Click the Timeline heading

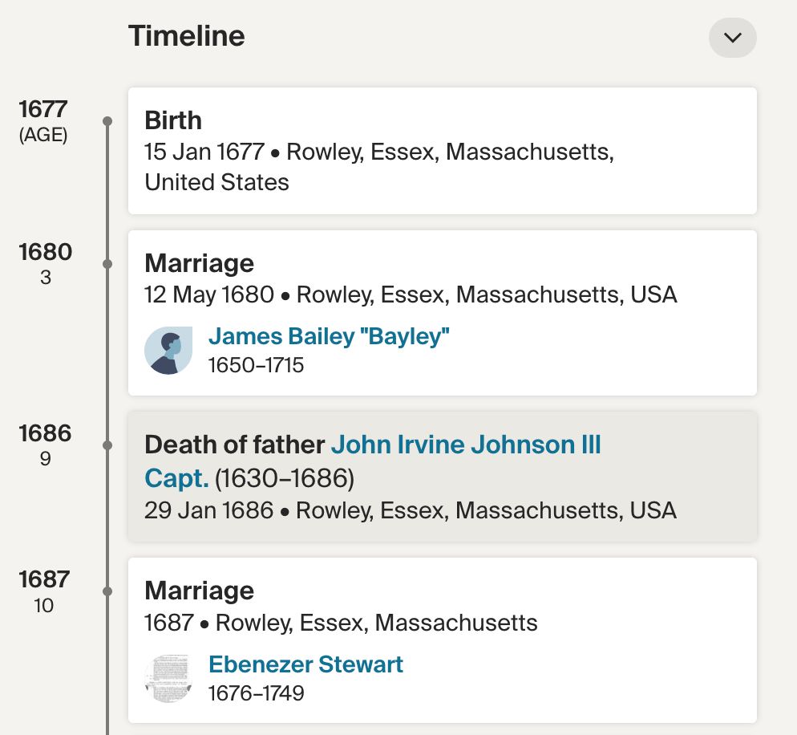pyautogui.click(x=187, y=36)
